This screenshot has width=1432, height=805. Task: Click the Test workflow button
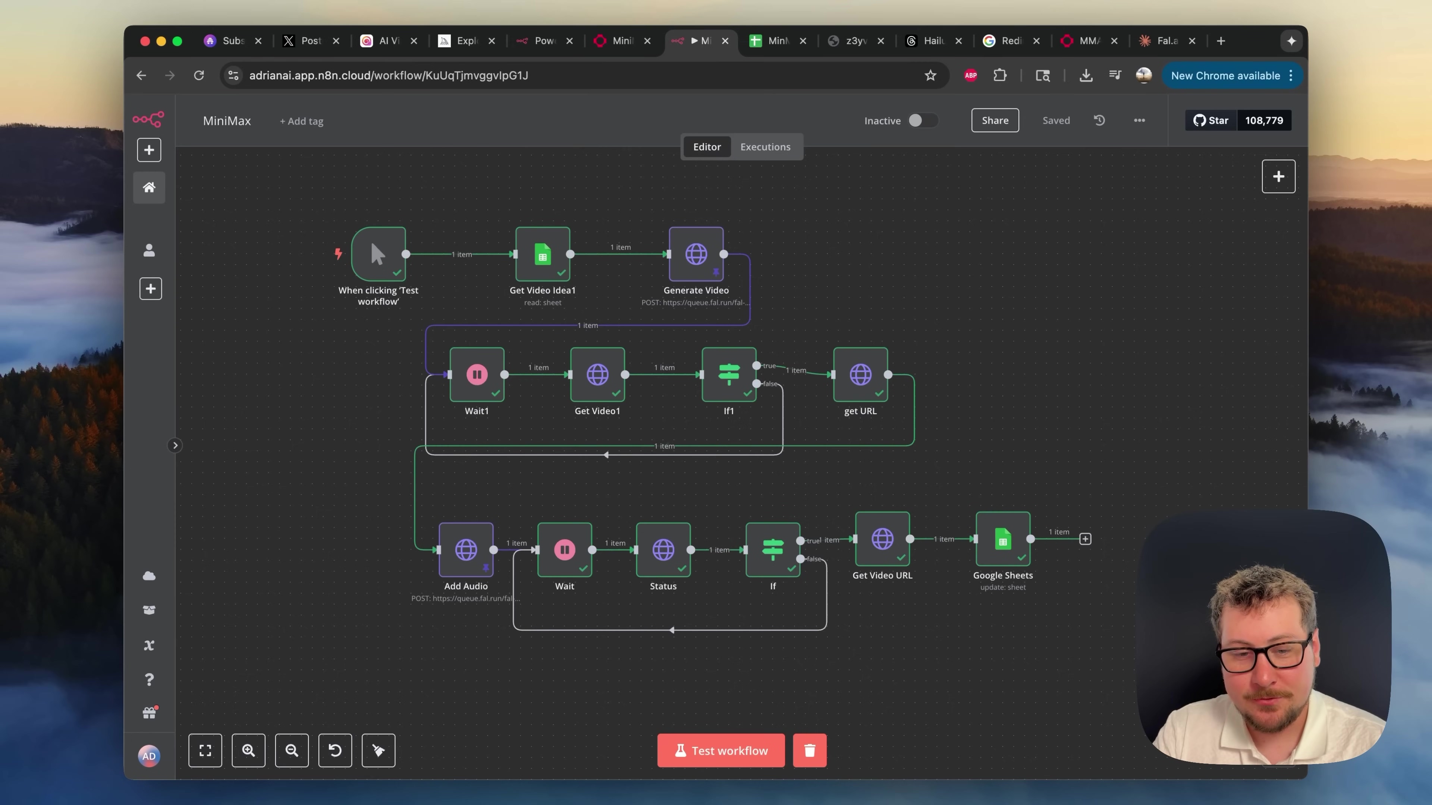pyautogui.click(x=721, y=751)
